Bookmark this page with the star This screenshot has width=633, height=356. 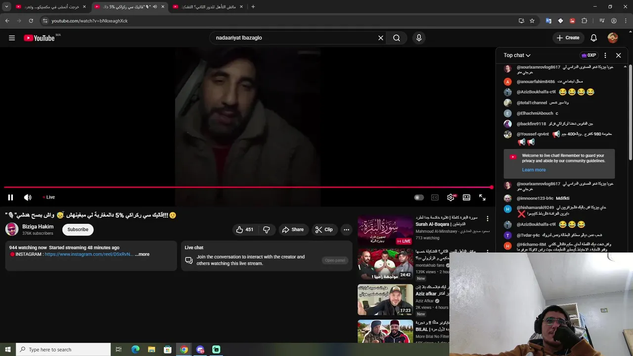[x=532, y=21]
